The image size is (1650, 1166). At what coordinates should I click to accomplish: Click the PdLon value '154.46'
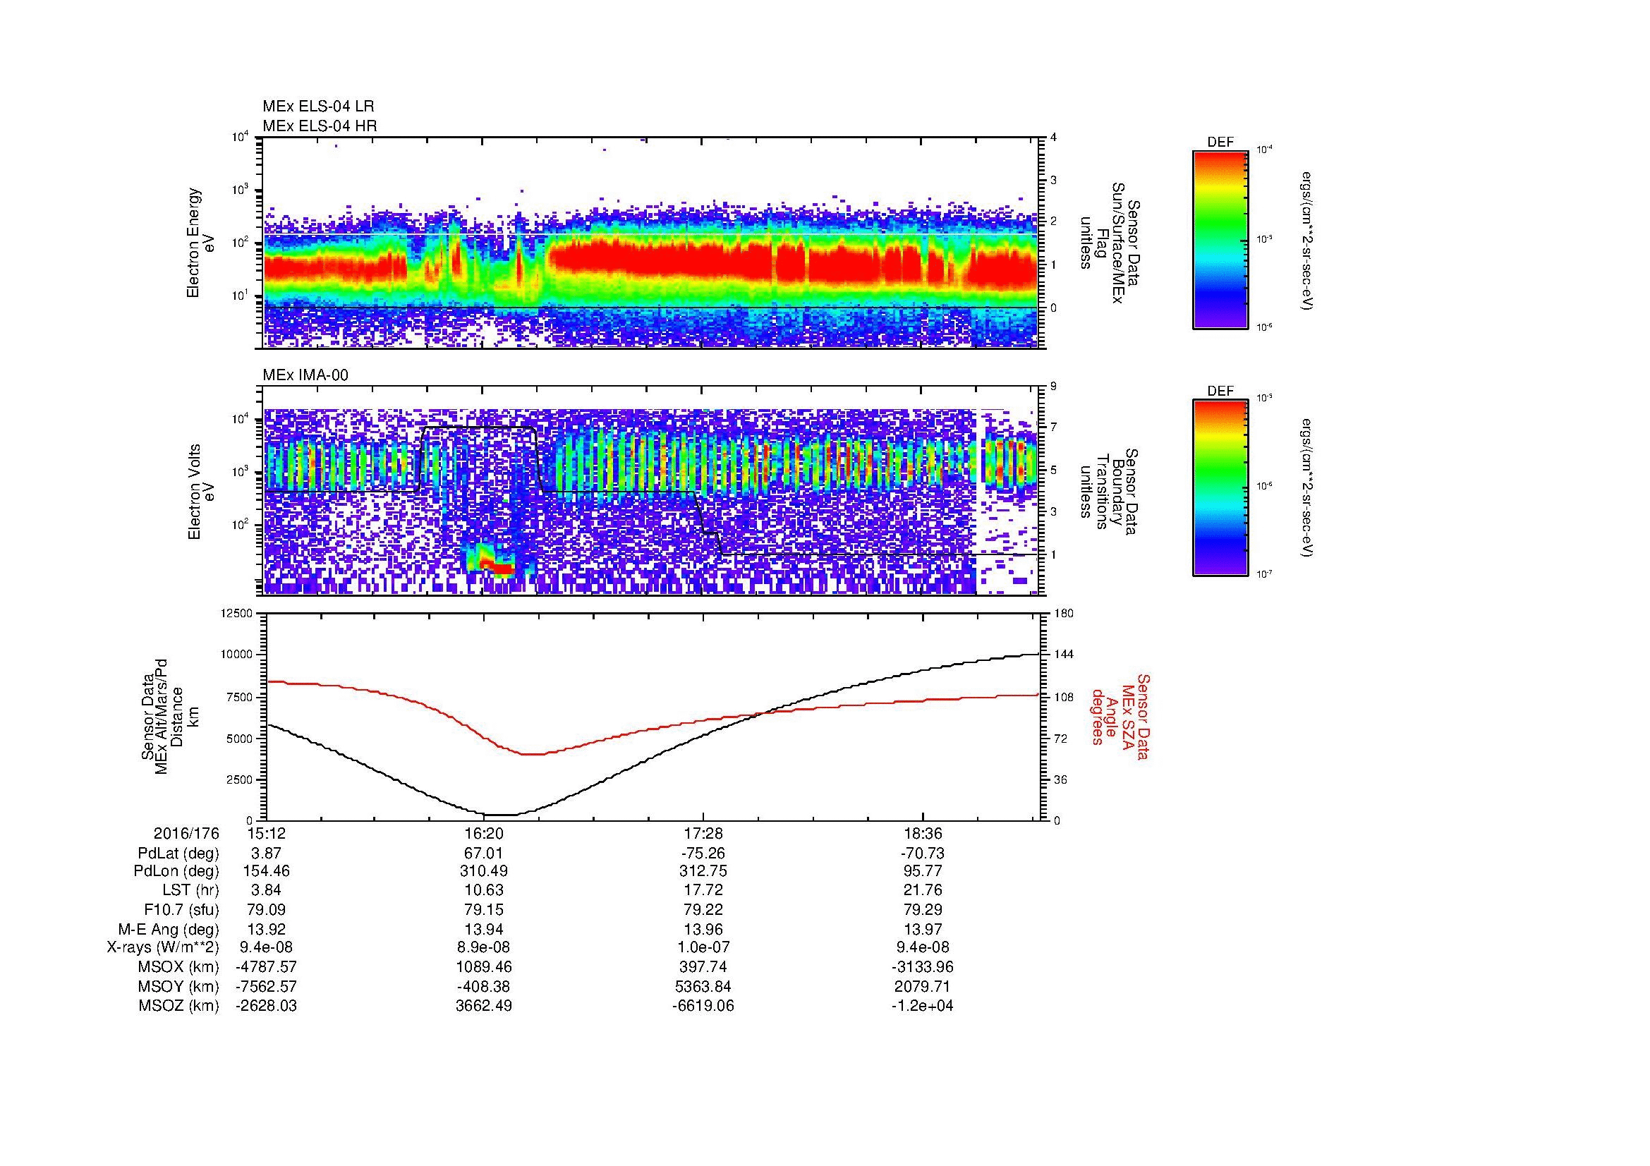click(266, 871)
